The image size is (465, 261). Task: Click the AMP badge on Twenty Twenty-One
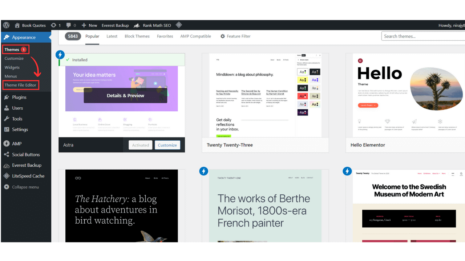[x=204, y=171]
